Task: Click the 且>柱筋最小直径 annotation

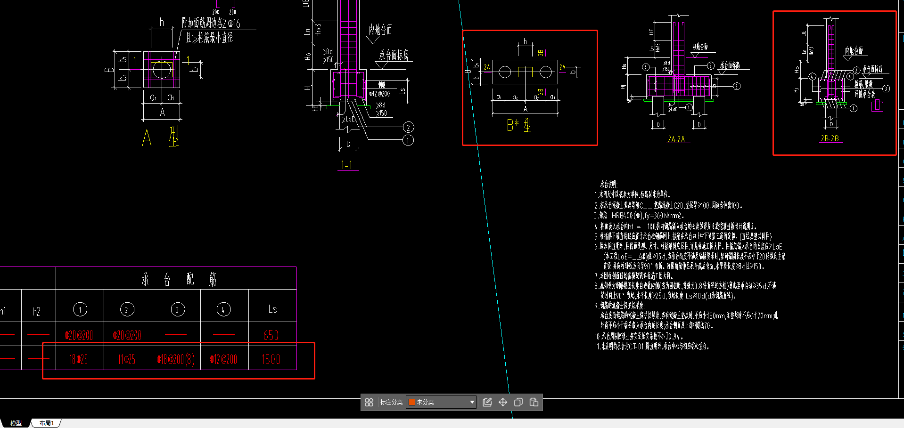Action: coord(209,38)
